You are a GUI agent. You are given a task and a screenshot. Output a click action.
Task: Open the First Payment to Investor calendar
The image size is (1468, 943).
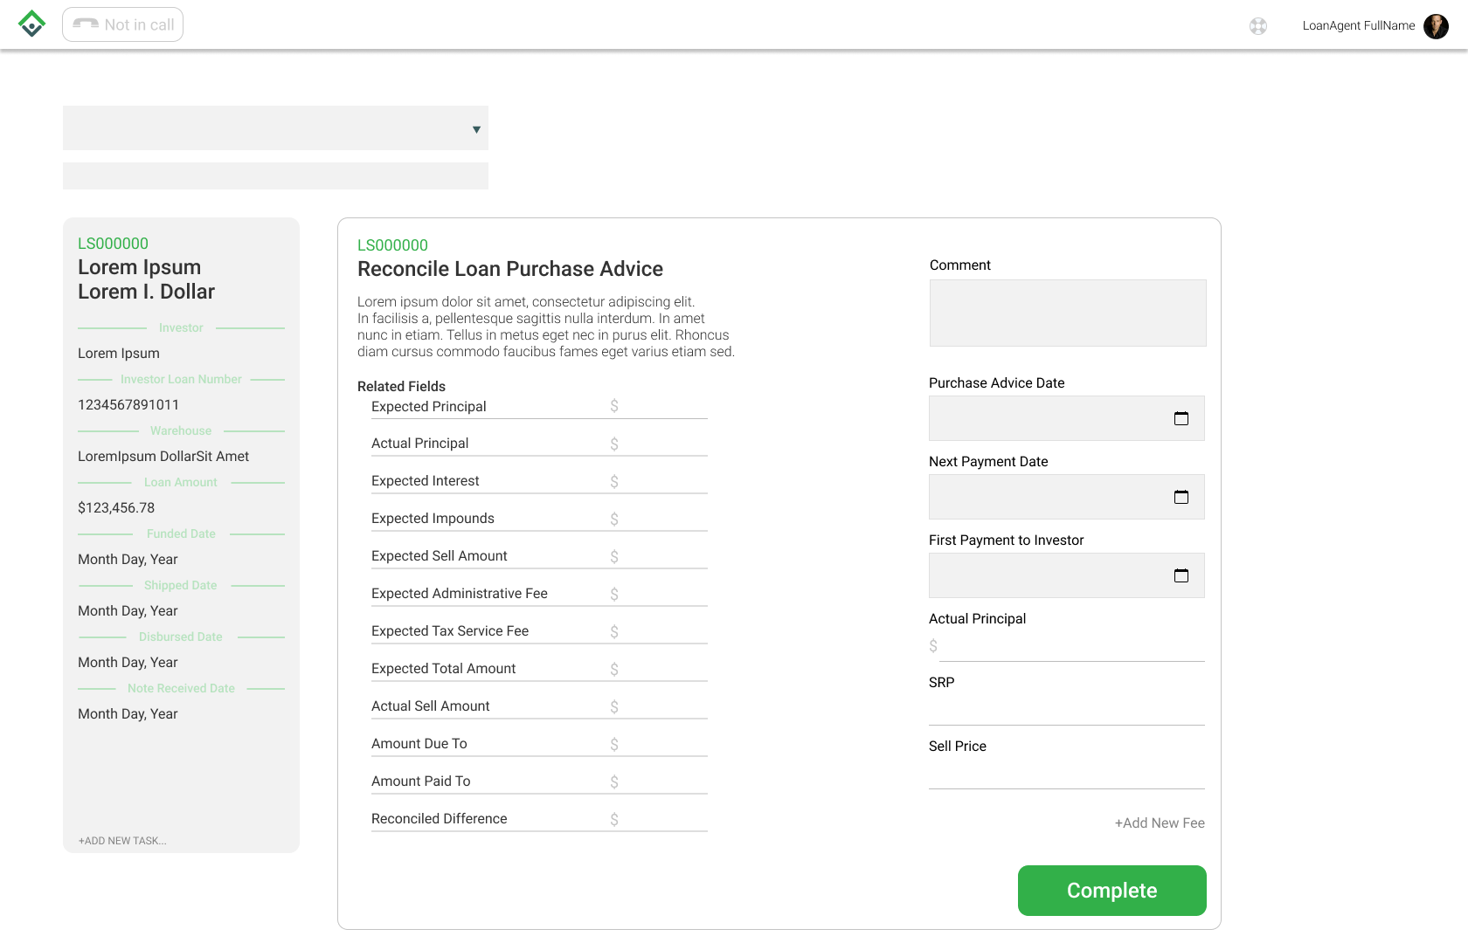pos(1181,575)
